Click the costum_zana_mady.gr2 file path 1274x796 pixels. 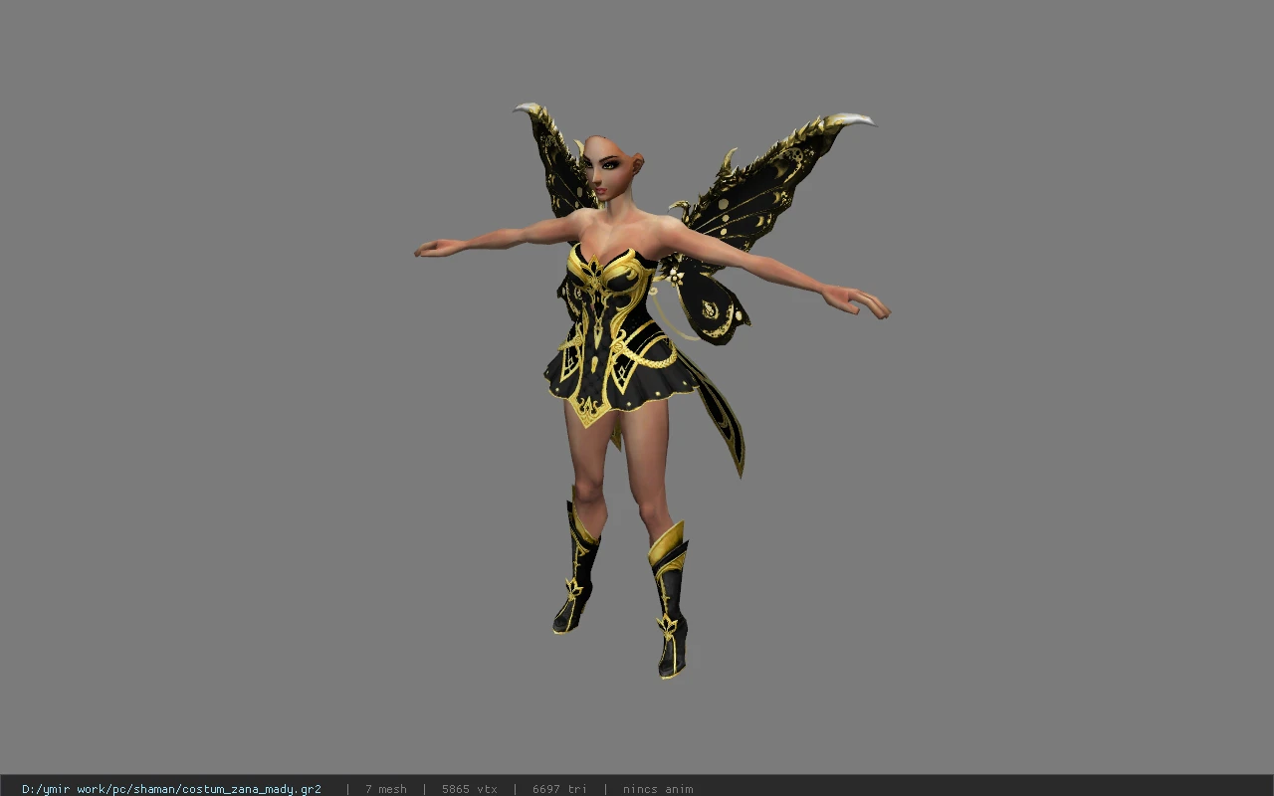[171, 789]
